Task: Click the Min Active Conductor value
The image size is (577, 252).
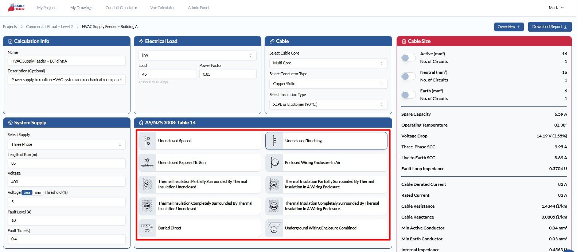Action: click(558, 228)
